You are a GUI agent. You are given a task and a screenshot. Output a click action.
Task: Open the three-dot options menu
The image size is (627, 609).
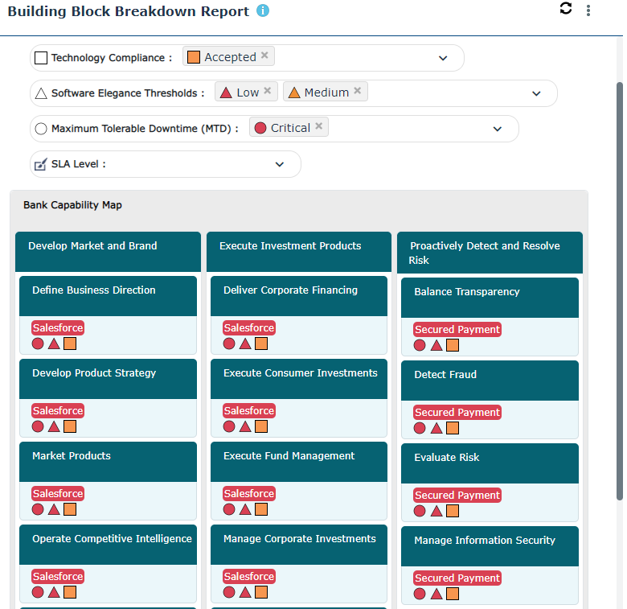[588, 10]
